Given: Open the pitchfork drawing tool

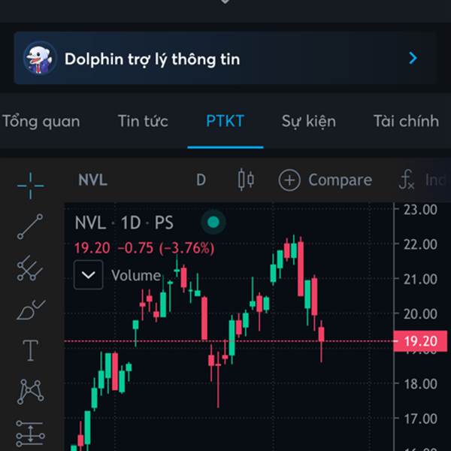Looking at the screenshot, I should (x=30, y=268).
